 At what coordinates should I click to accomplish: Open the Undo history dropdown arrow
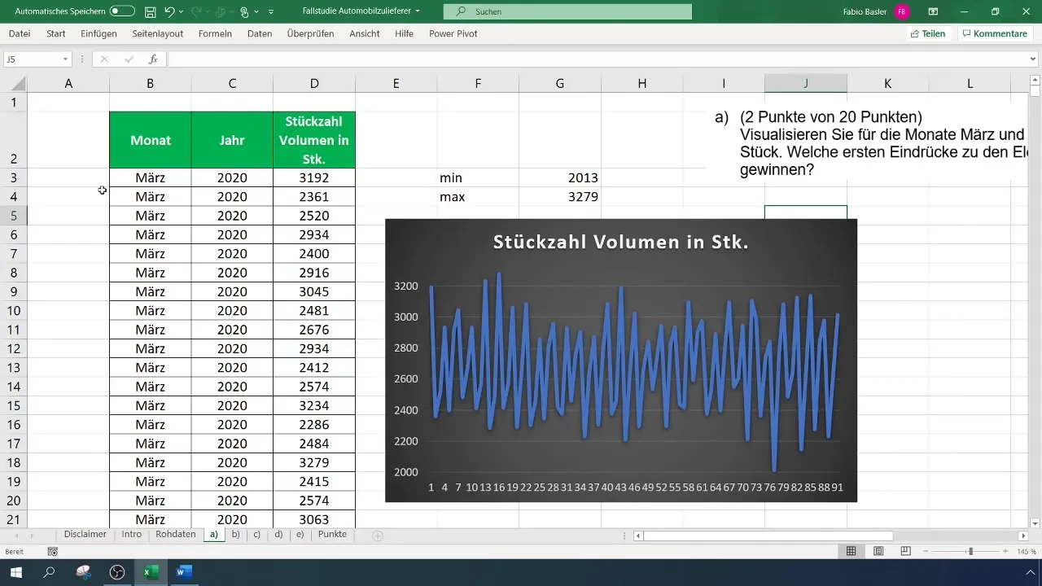point(181,11)
